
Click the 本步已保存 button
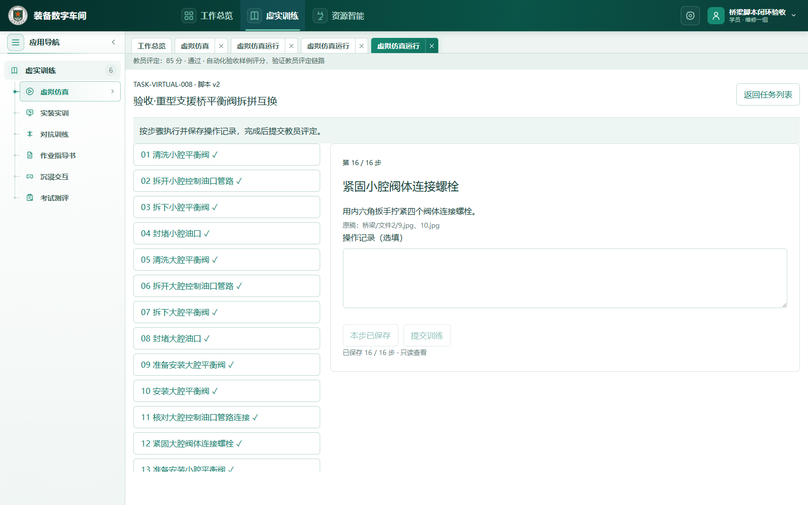(371, 335)
